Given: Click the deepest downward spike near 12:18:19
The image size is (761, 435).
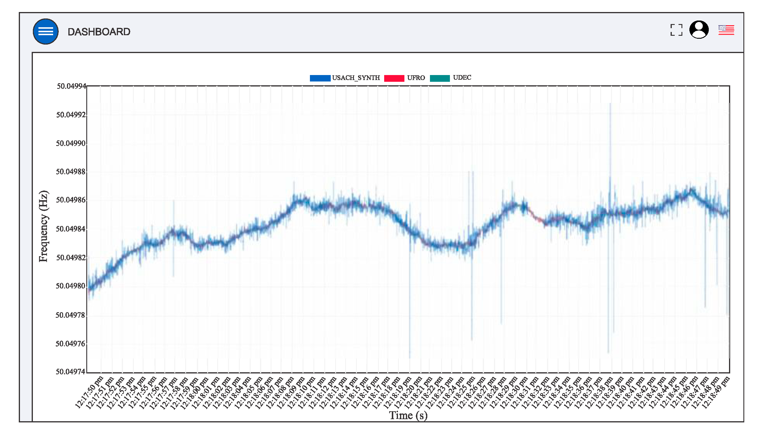Looking at the screenshot, I should (409, 329).
